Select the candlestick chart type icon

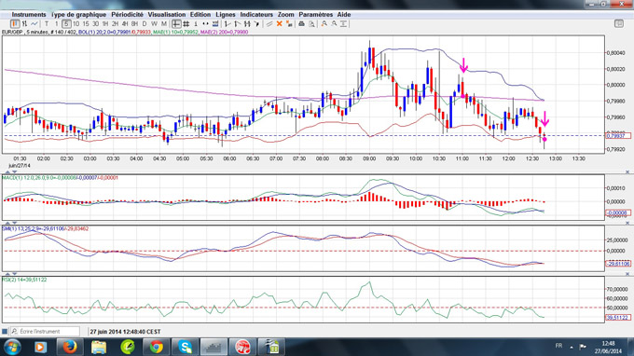coord(15,24)
